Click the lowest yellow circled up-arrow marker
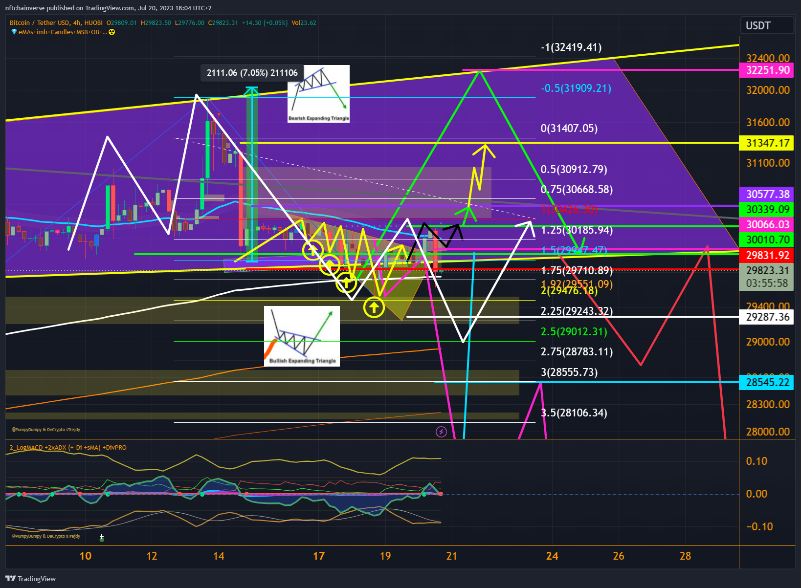 pos(374,307)
